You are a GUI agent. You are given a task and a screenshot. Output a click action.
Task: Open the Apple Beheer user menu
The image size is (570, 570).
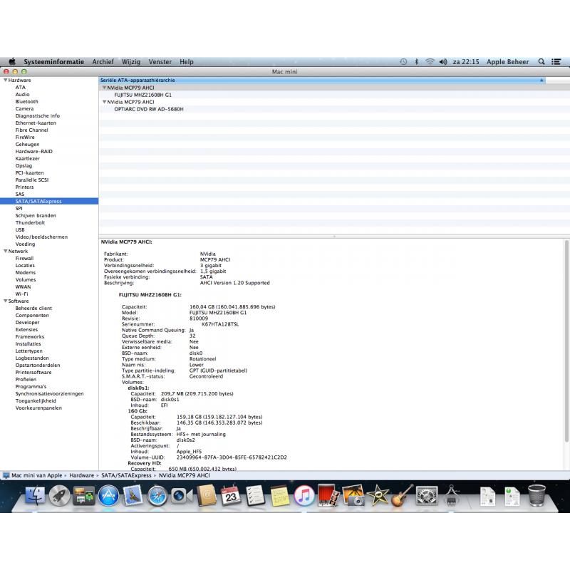pyautogui.click(x=507, y=61)
